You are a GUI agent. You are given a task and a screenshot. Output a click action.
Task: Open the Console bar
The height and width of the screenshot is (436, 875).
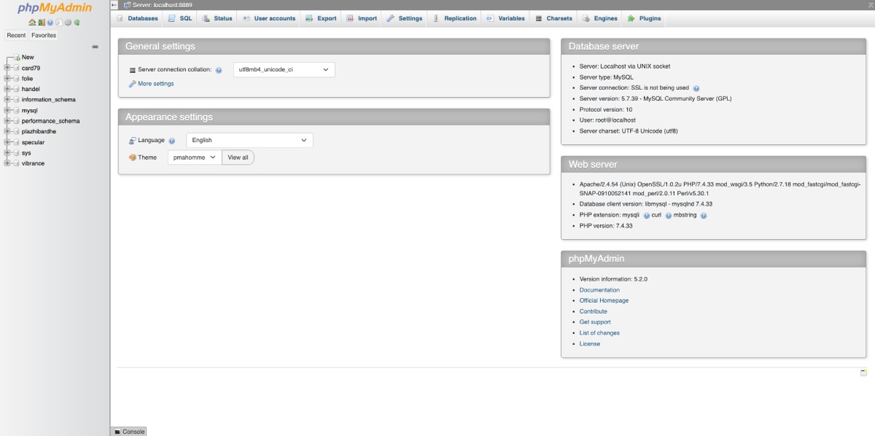click(x=129, y=432)
